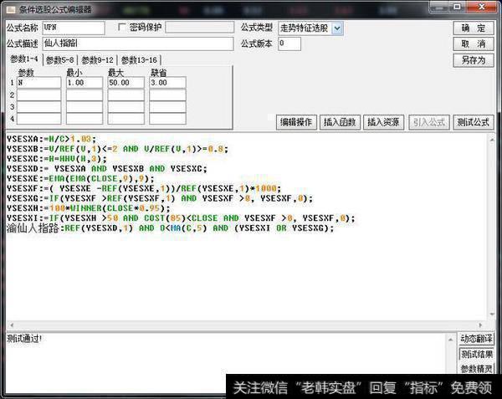Screen dimensions: 502x399
Task: Click the parameter 4 default field
Action: pyautogui.click(x=167, y=119)
